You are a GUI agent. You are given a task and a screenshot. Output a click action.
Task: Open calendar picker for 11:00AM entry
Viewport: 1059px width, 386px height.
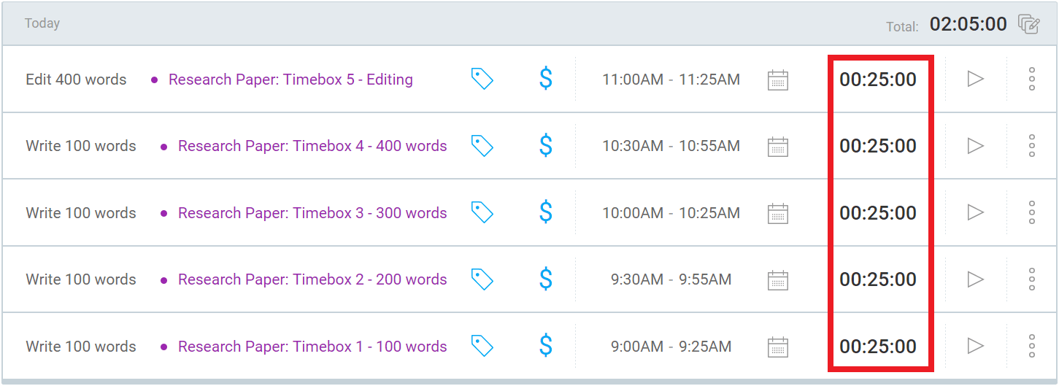[x=778, y=80]
